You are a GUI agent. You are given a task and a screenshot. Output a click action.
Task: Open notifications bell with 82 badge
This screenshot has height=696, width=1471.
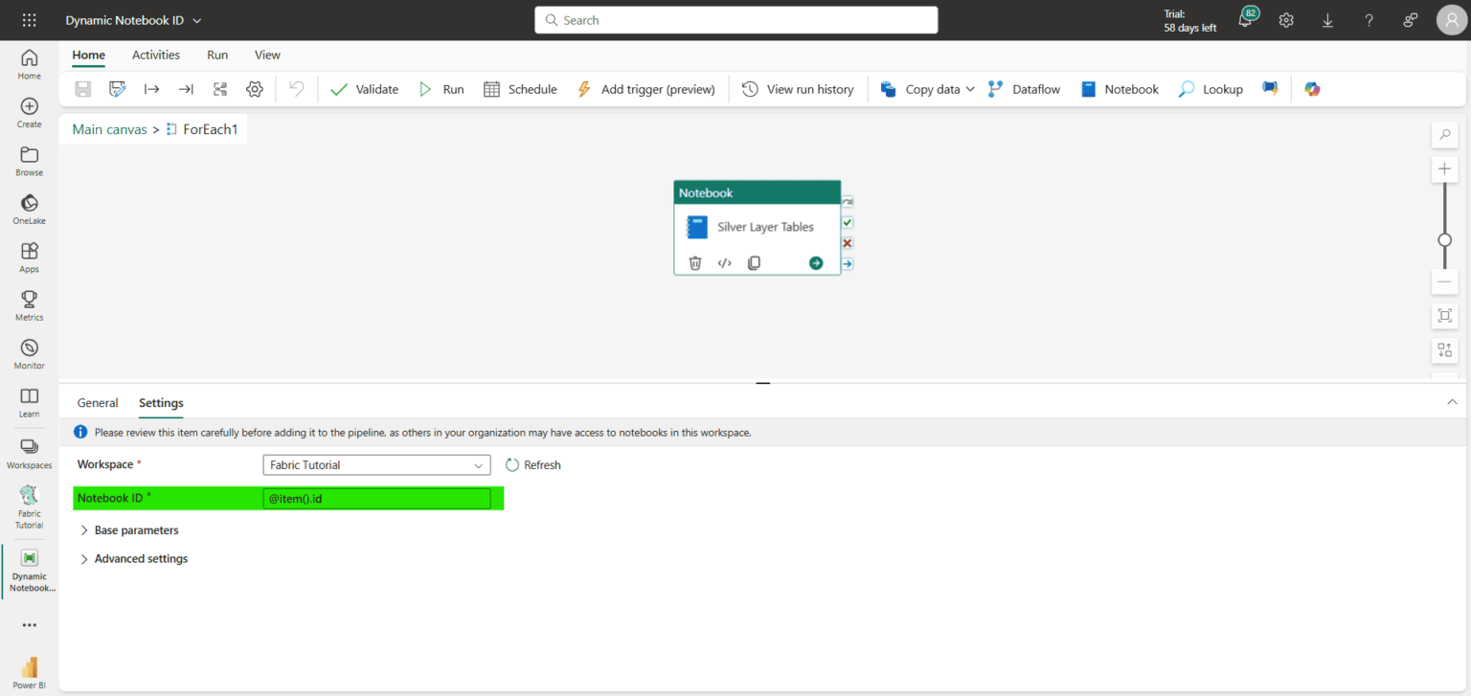click(1246, 19)
